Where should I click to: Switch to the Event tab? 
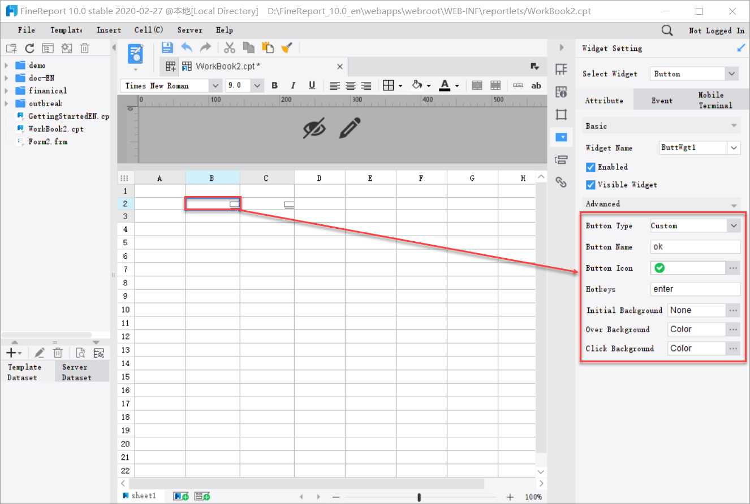click(662, 99)
